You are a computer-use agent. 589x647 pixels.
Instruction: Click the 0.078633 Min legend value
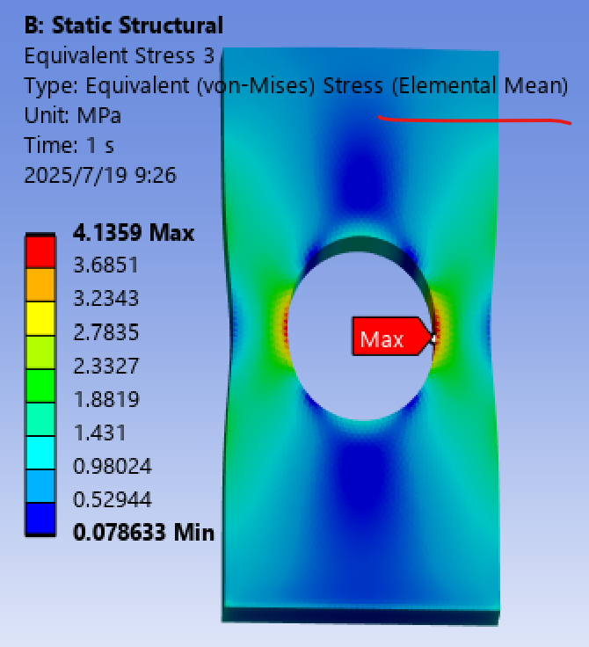point(143,533)
